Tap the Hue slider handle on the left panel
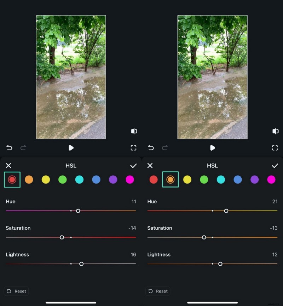Viewport: 283px width, 306px height. click(78, 210)
